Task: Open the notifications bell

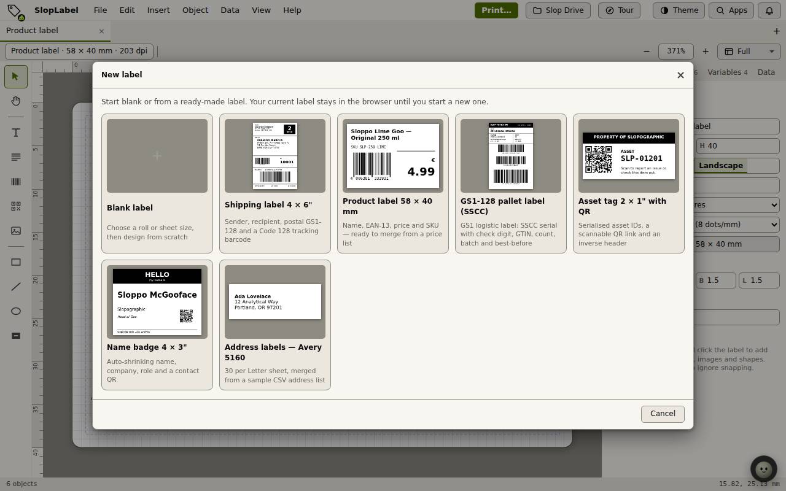Action: coord(769,10)
